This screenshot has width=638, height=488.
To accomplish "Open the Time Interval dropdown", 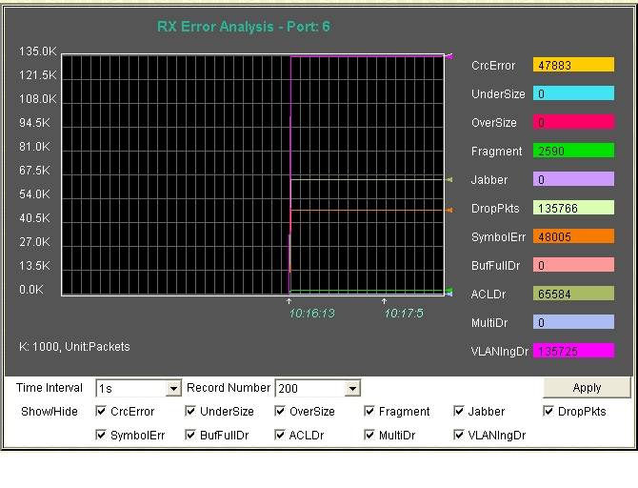I will click(173, 389).
